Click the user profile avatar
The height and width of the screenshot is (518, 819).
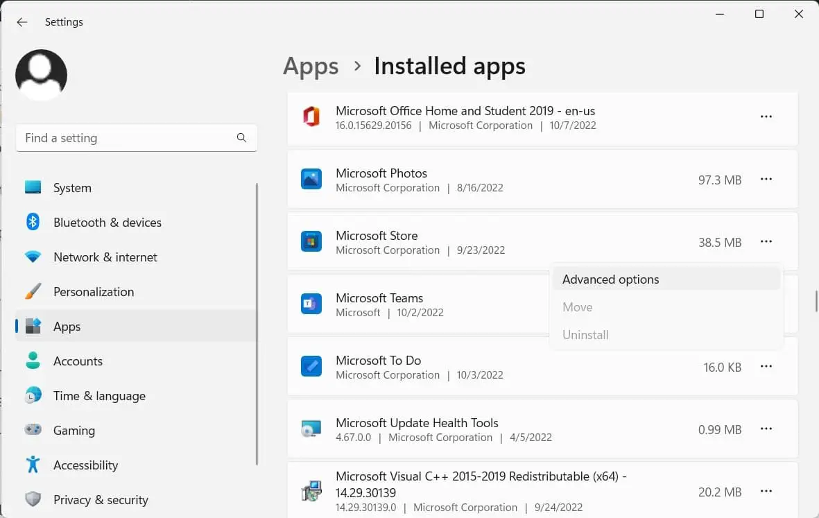click(42, 75)
